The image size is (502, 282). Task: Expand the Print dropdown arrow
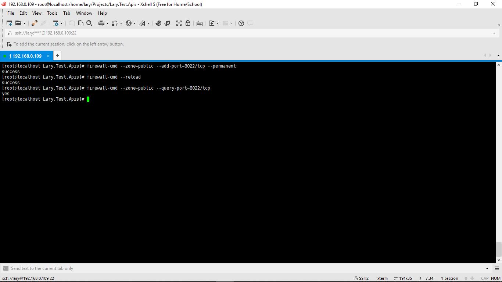point(107,23)
